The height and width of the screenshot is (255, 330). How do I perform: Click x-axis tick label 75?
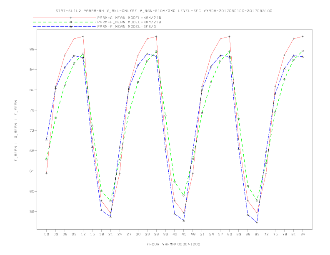click(275, 234)
